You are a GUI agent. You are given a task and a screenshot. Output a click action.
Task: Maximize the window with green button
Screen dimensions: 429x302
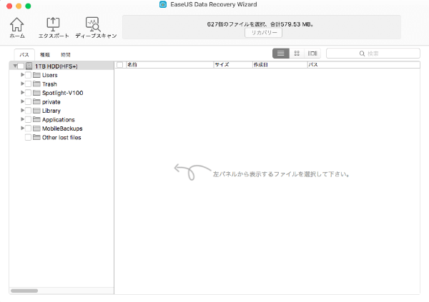(28, 6)
